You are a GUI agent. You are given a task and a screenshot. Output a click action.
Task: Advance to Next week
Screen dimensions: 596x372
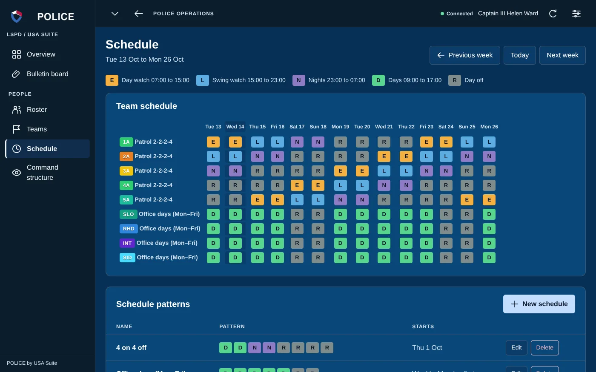click(562, 55)
